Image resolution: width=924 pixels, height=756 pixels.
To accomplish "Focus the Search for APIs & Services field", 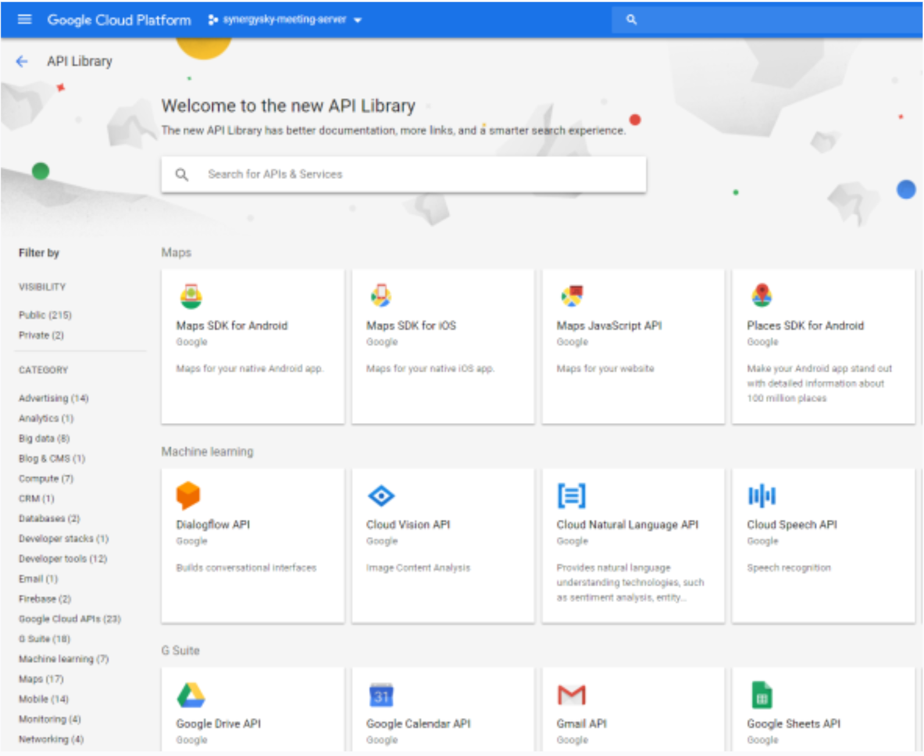I will [404, 174].
